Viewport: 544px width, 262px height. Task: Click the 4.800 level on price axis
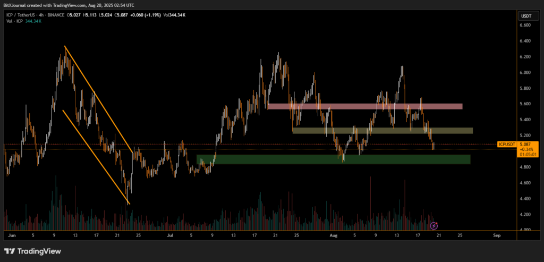[x=526, y=167]
